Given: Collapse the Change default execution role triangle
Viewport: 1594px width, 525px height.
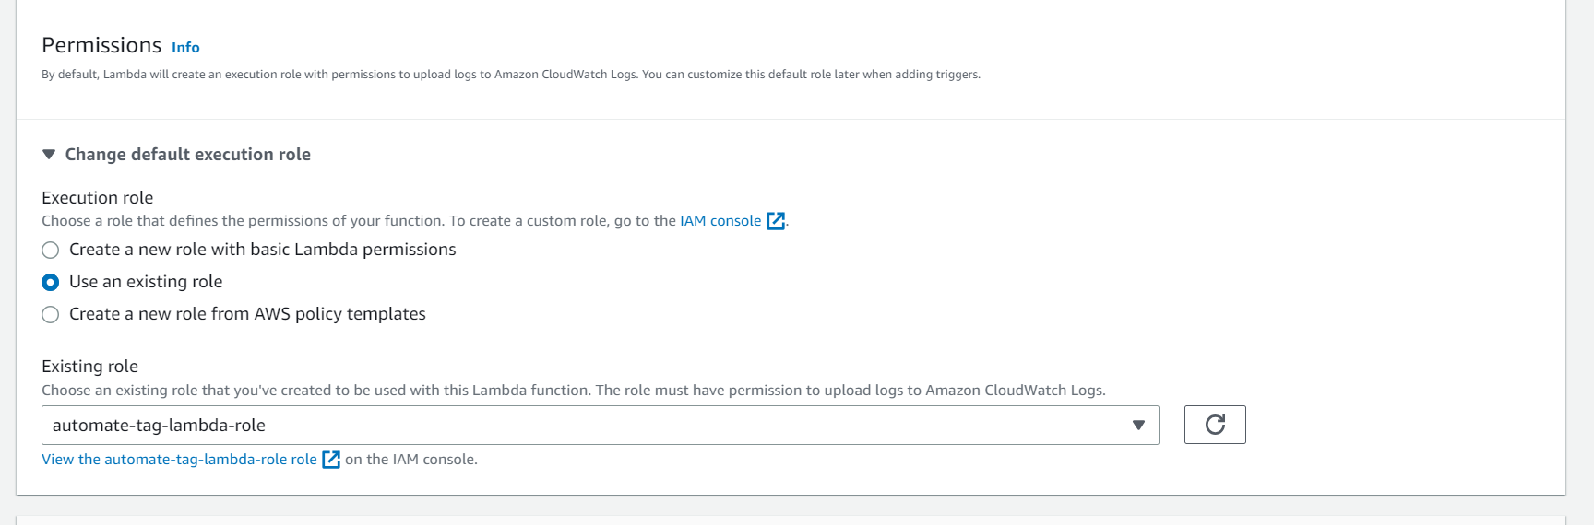Looking at the screenshot, I should point(49,155).
